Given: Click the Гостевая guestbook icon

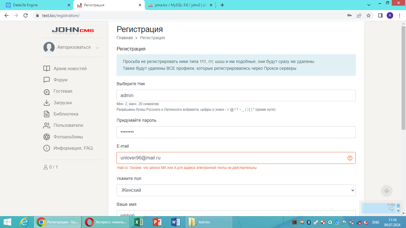Looking at the screenshot, I should click(x=47, y=91).
